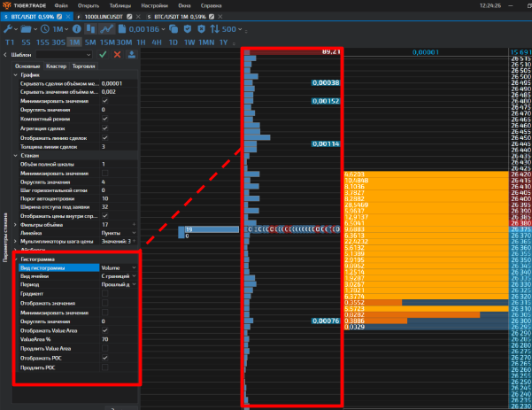
Task: Click the folder open icon in toolbar
Action: coord(25,29)
